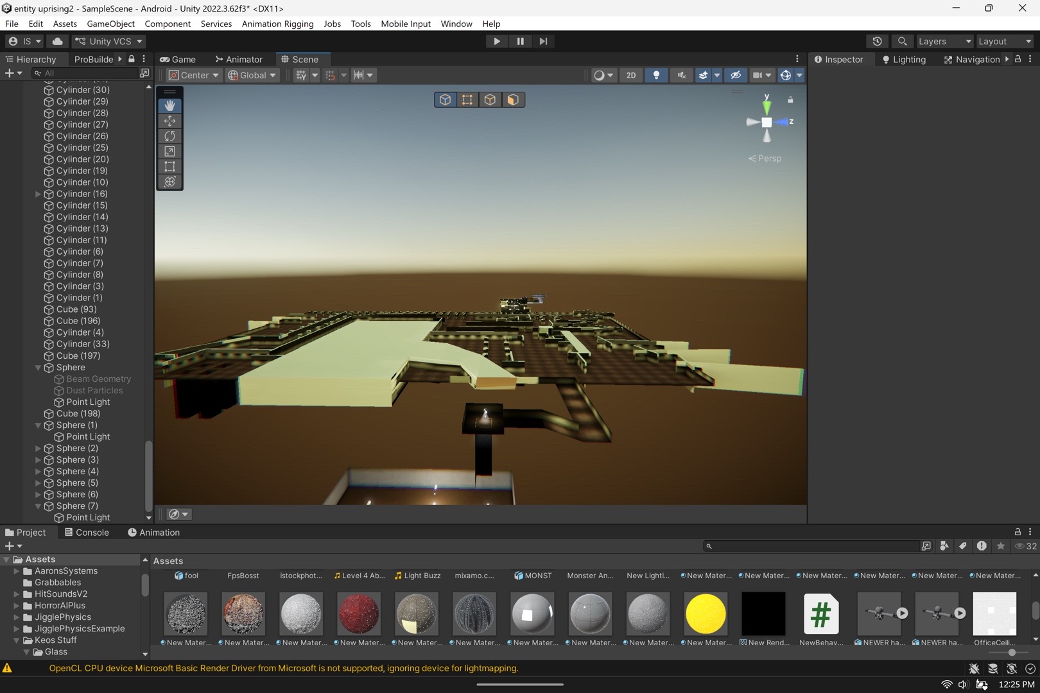1040x693 pixels.
Task: Toggle Scene lighting lightbulb
Action: [x=656, y=75]
